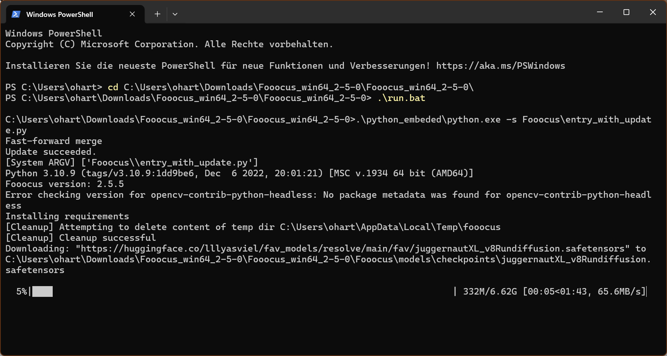Viewport: 667px width, 356px height.
Task: Click the 65.6MB/s download speed text
Action: tap(621, 291)
